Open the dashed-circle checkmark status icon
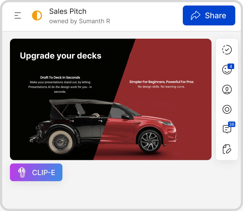Viewport: 243px width, 211px height. click(x=227, y=50)
